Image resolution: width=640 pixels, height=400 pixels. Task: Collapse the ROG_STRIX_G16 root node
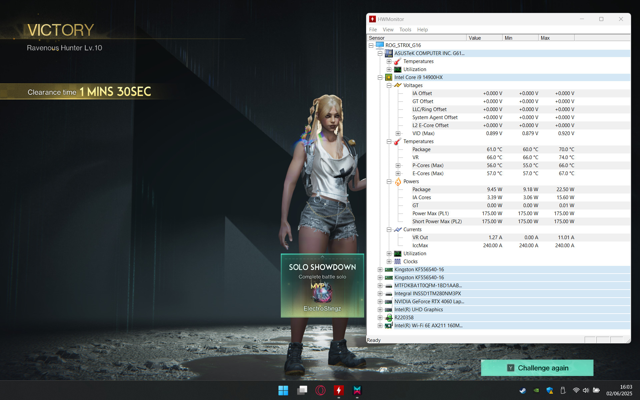(x=371, y=45)
